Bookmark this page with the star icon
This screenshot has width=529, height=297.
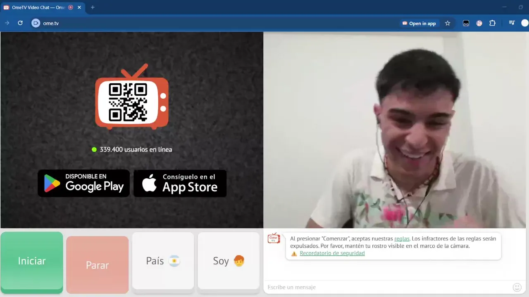coord(448,24)
